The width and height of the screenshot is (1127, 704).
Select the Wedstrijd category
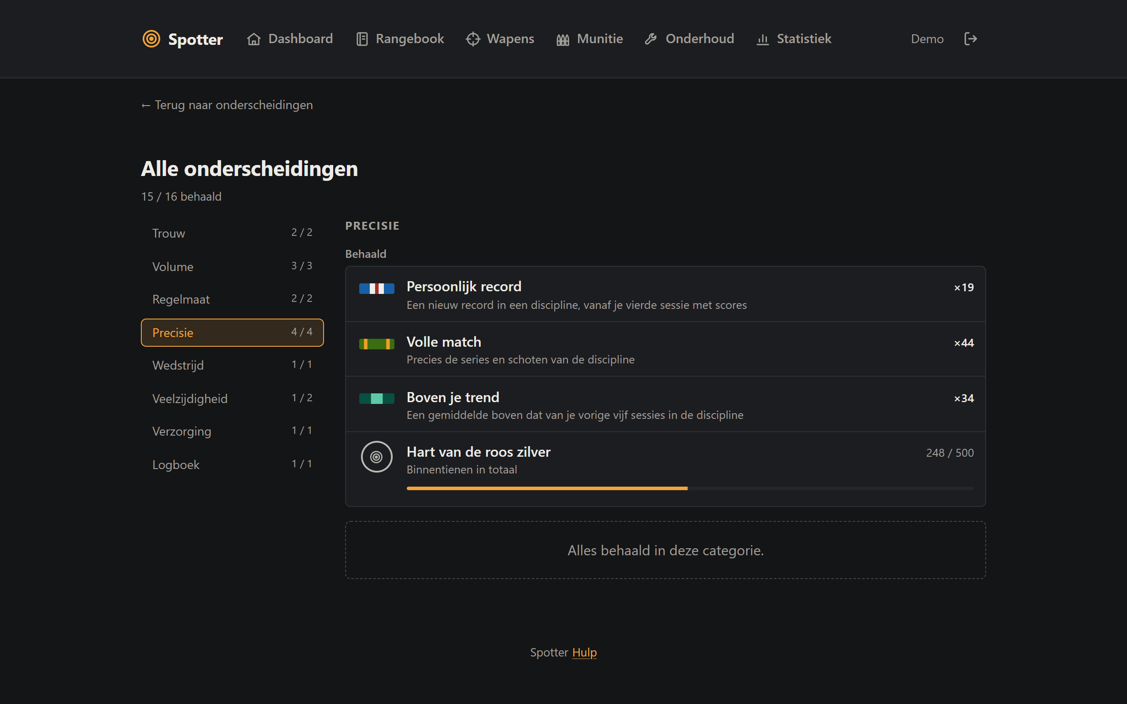(232, 365)
